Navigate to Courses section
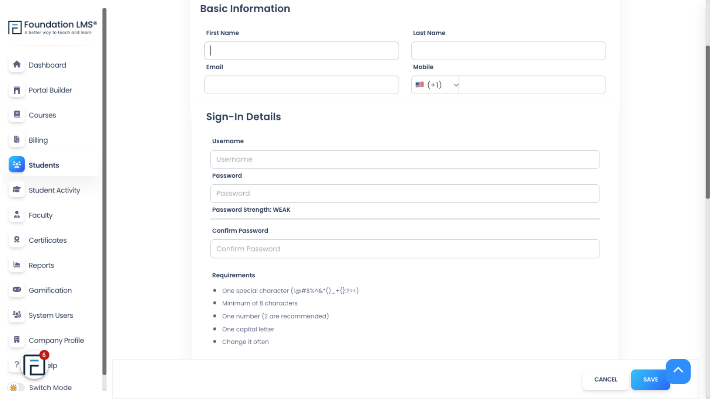The height and width of the screenshot is (399, 710). (x=43, y=115)
